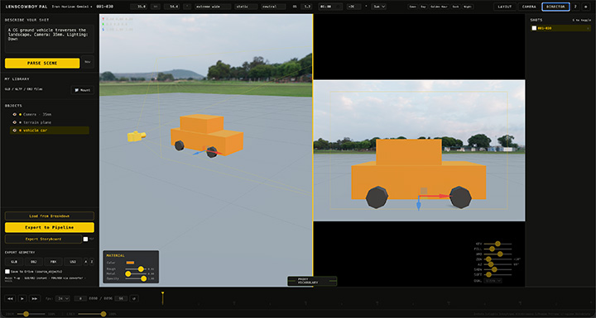Adjust the Metal material slider

click(x=135, y=273)
